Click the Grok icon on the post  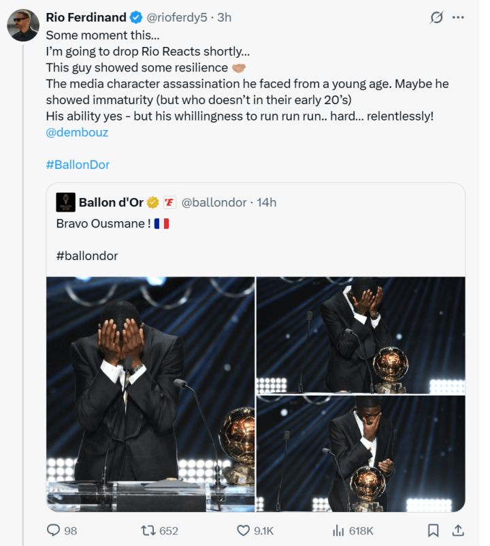point(436,18)
